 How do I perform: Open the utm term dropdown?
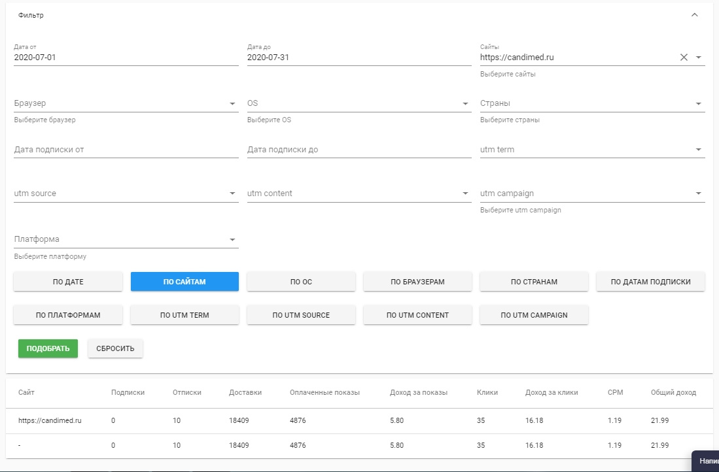click(x=699, y=150)
